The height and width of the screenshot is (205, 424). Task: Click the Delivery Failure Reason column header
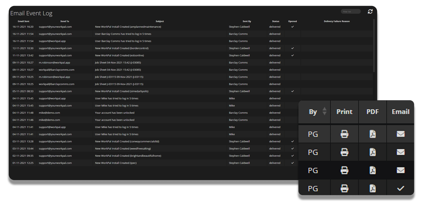(x=337, y=21)
